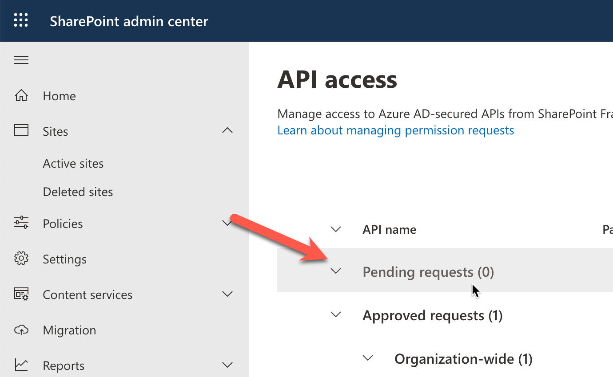613x377 pixels.
Task: Open Migration via its cloud icon
Action: click(21, 330)
